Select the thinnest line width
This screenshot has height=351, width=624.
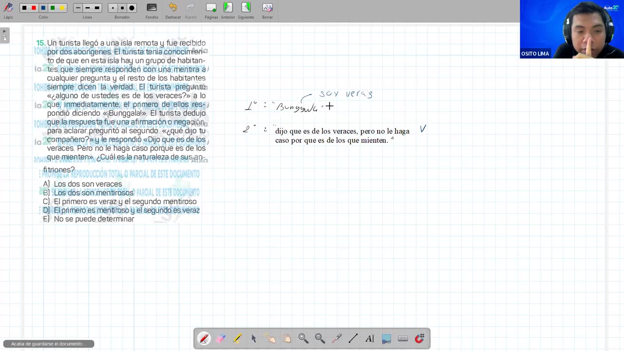[78, 8]
